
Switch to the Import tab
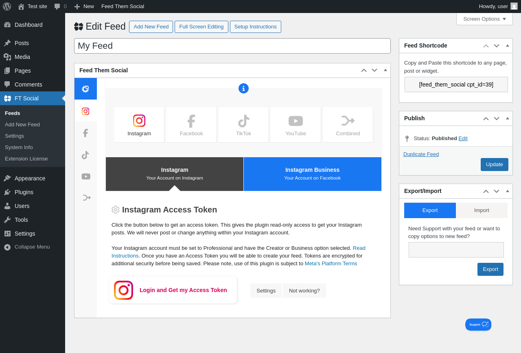click(482, 210)
